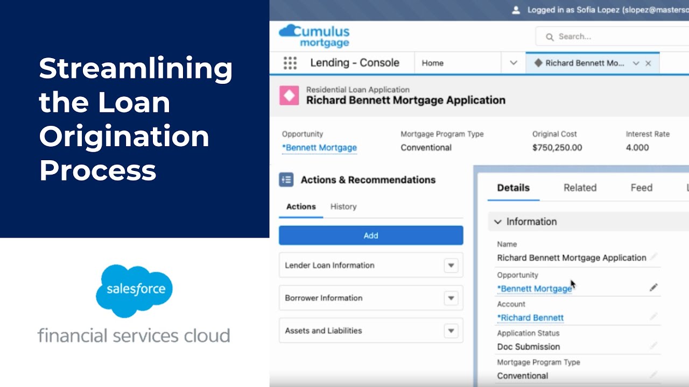Open the *Richard Bennett account link

(530, 318)
